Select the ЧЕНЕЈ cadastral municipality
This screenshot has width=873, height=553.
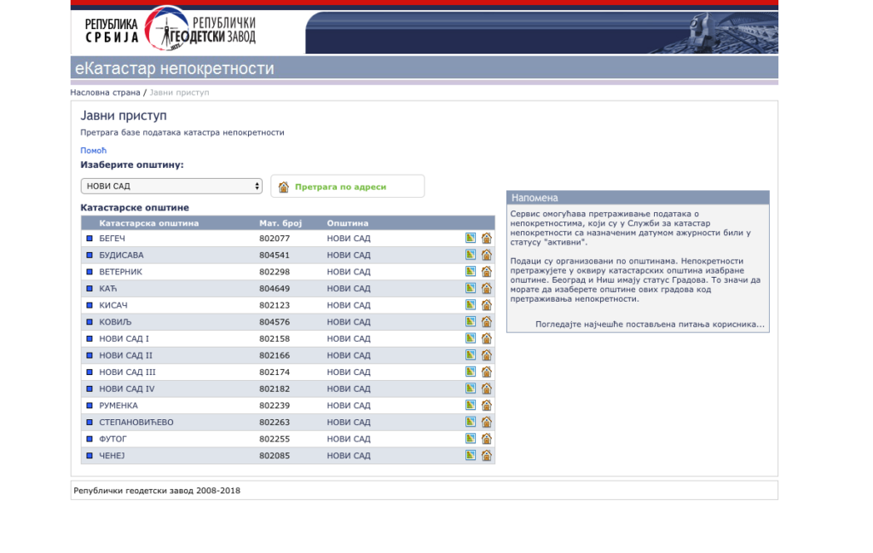(112, 455)
